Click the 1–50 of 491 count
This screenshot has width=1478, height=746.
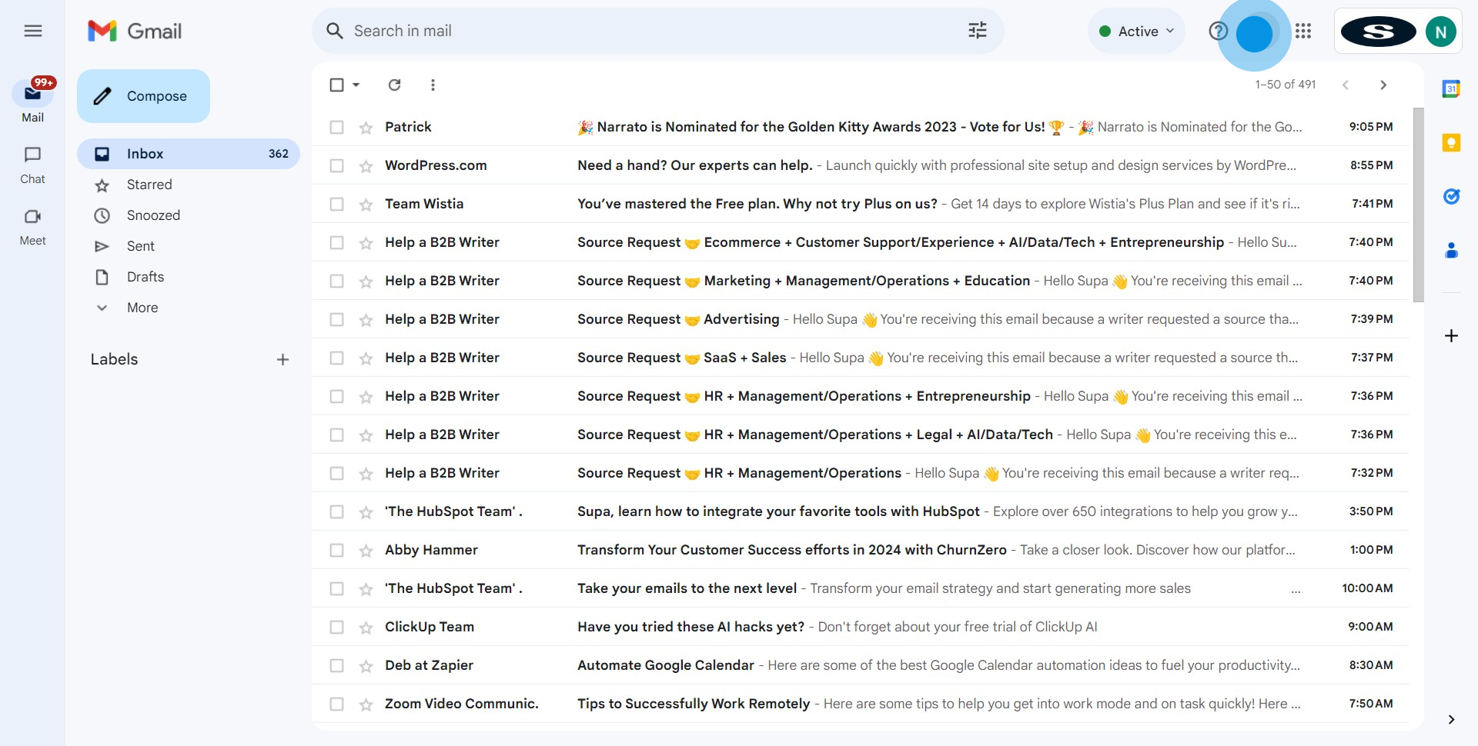[x=1285, y=85]
